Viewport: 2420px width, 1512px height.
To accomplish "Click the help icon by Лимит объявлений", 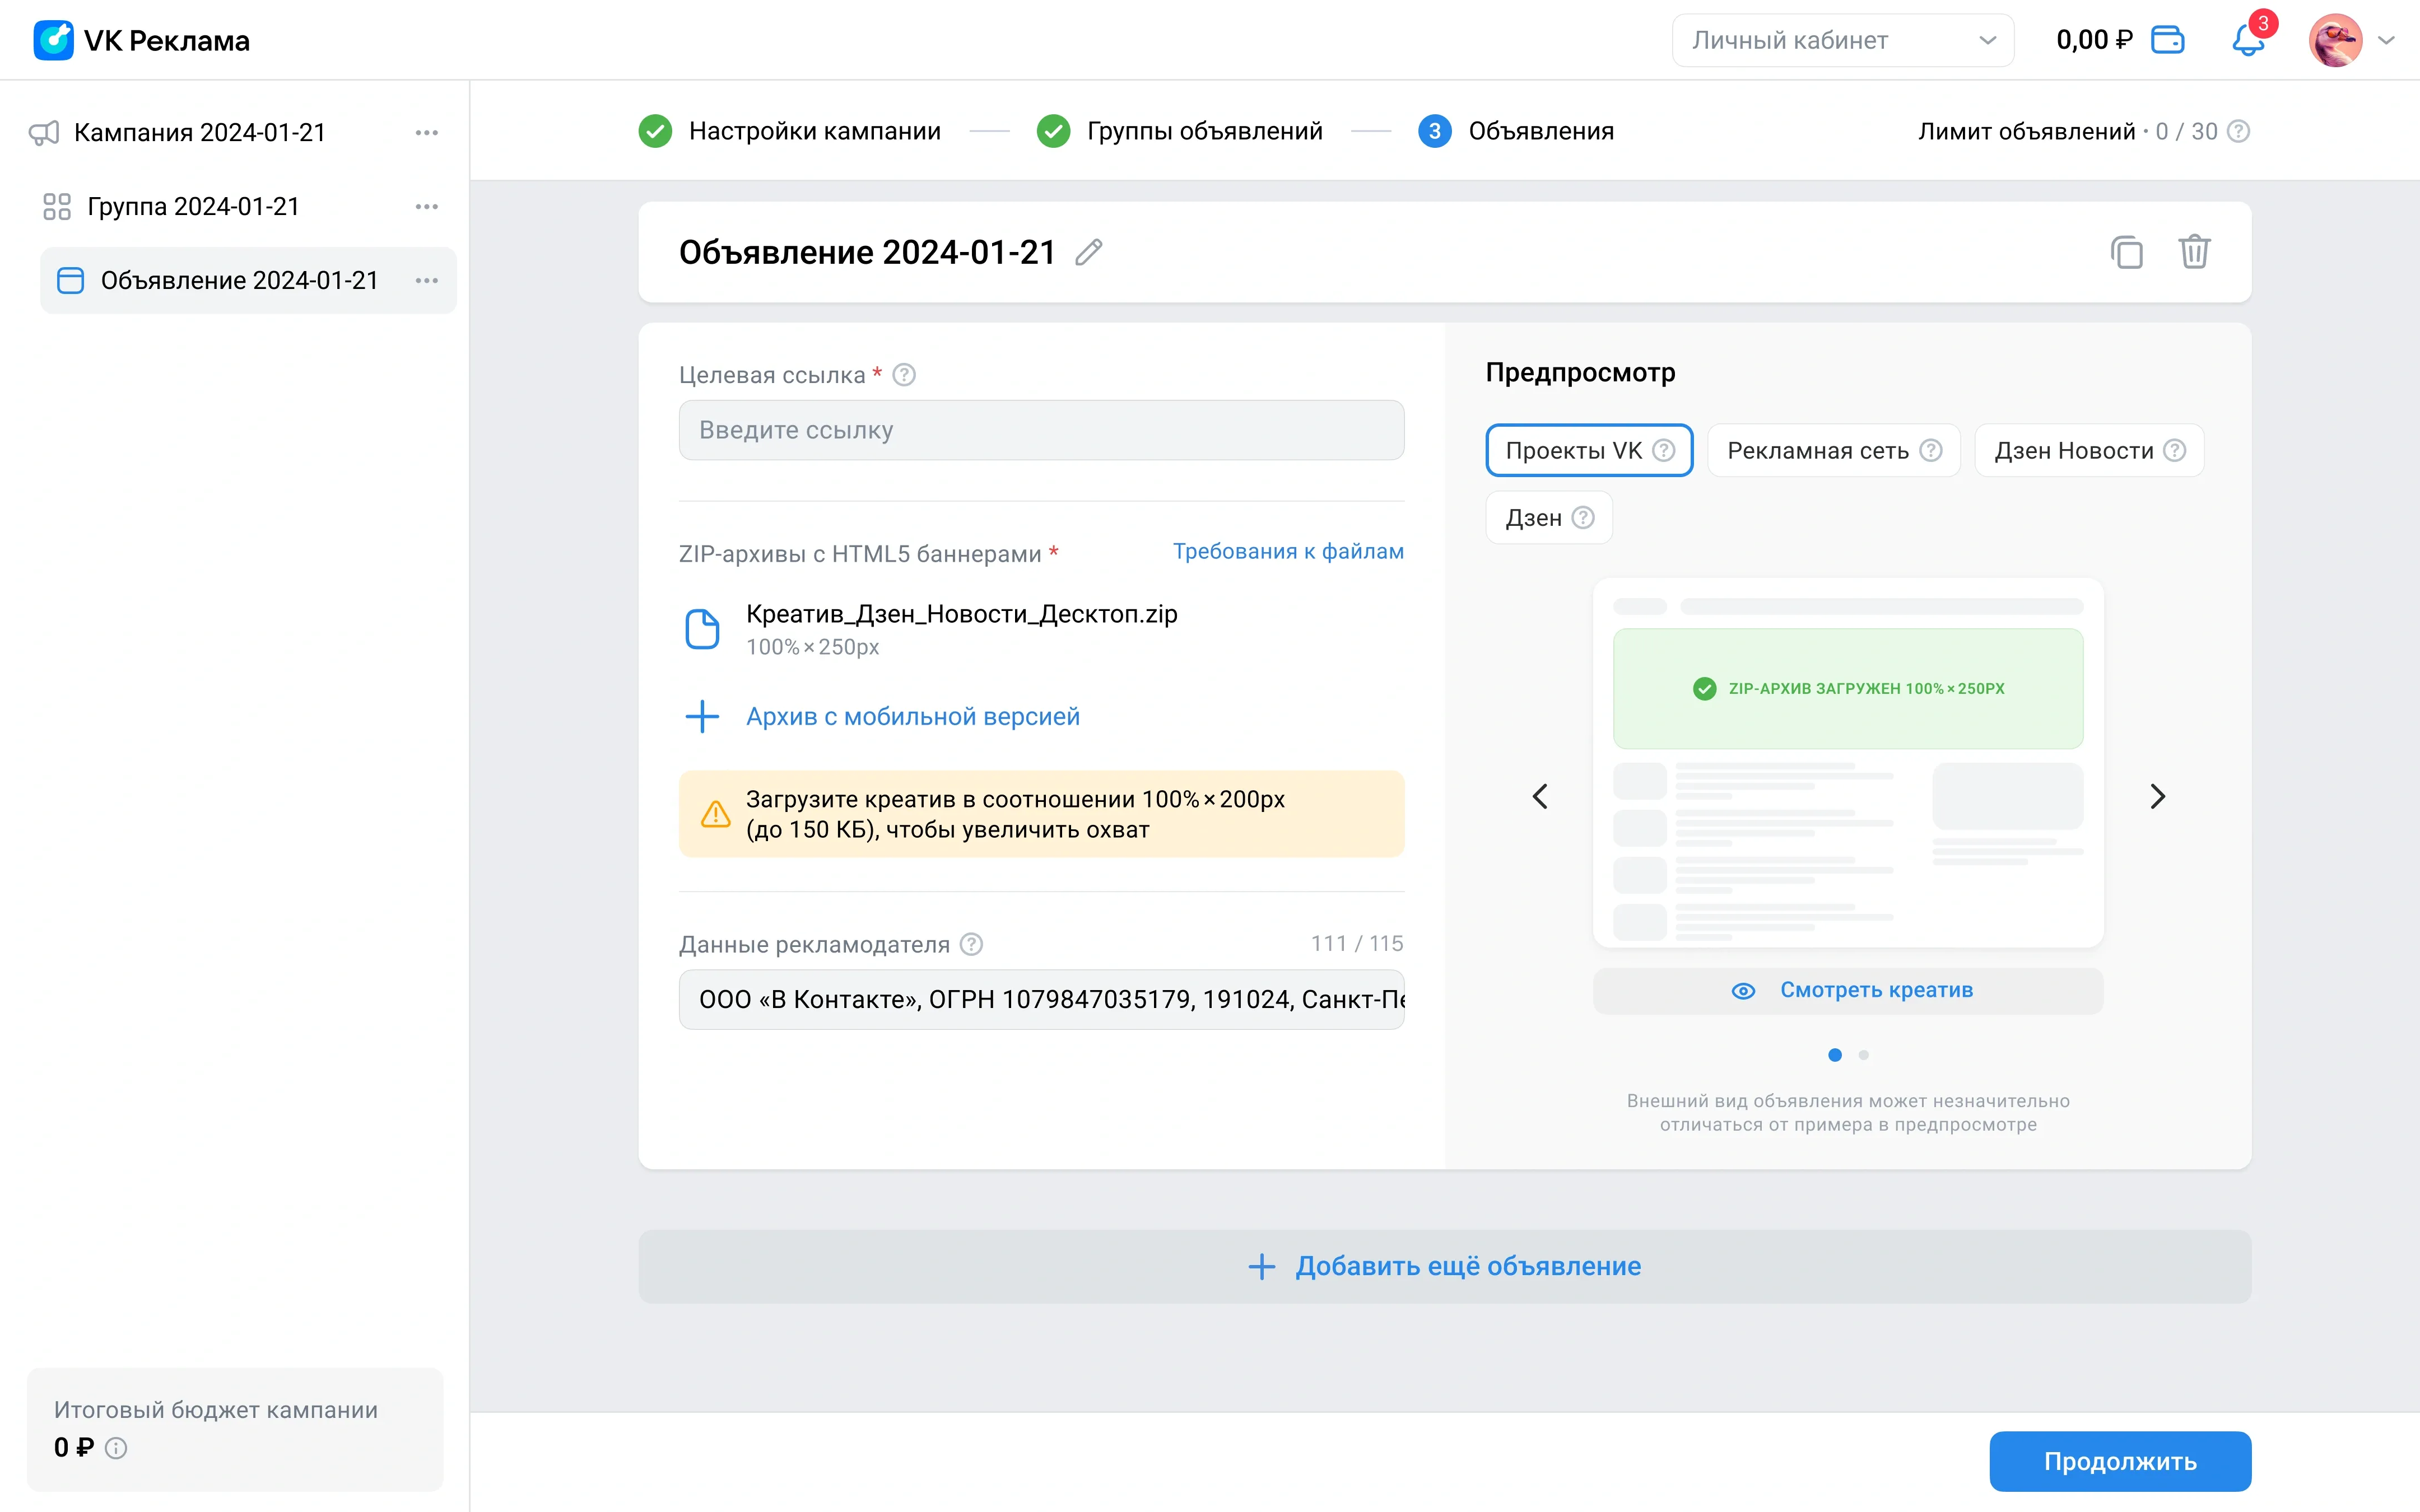I will (2239, 132).
